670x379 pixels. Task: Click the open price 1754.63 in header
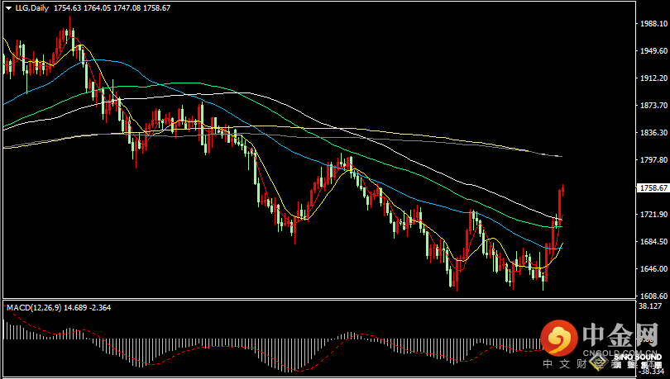tap(68, 8)
